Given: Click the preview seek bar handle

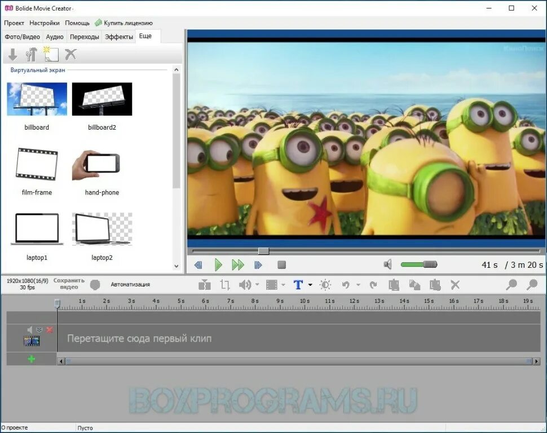Looking at the screenshot, I should pyautogui.click(x=263, y=251).
